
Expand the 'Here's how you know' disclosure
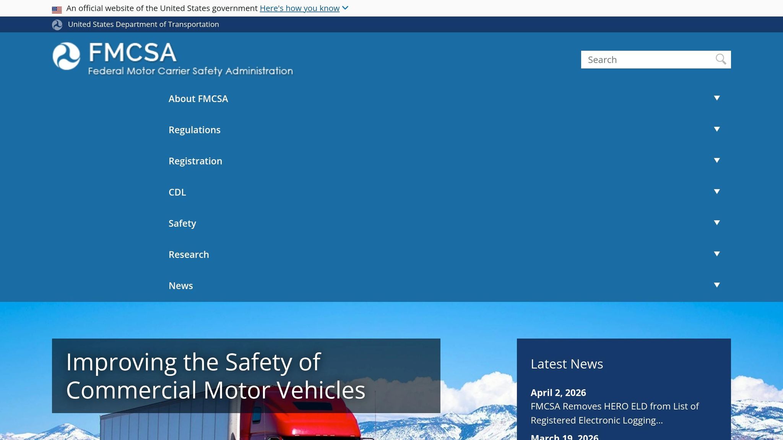point(345,8)
